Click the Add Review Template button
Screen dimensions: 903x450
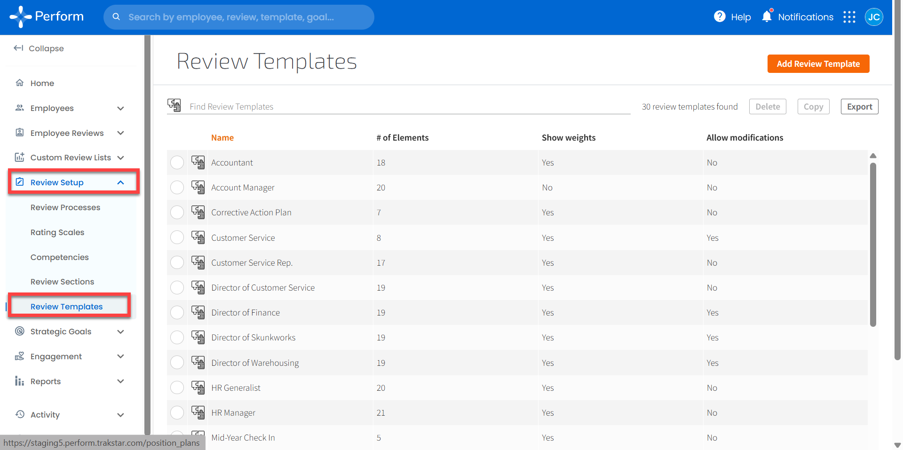[818, 64]
